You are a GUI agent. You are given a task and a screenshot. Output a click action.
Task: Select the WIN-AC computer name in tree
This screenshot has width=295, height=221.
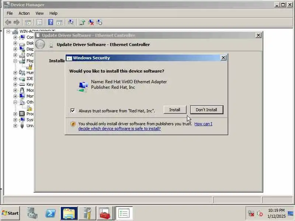pyautogui.click(x=38, y=31)
